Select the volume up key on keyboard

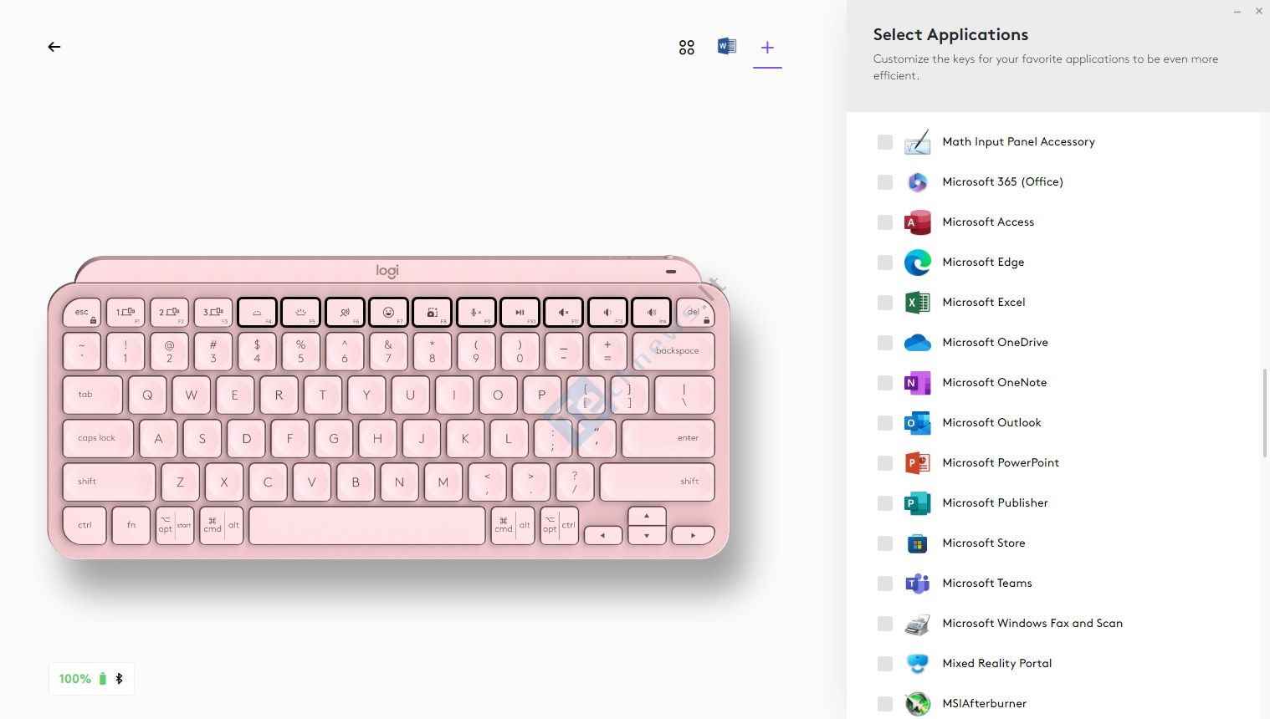click(x=651, y=313)
